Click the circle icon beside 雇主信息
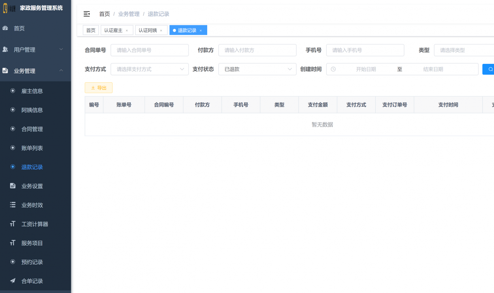The width and height of the screenshot is (494, 293). (13, 91)
